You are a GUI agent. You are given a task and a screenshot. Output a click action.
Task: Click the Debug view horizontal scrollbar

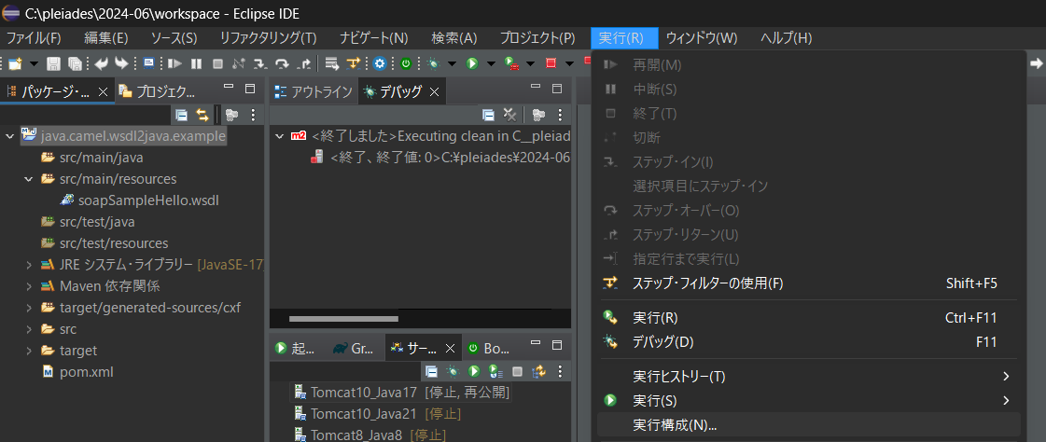pyautogui.click(x=343, y=319)
